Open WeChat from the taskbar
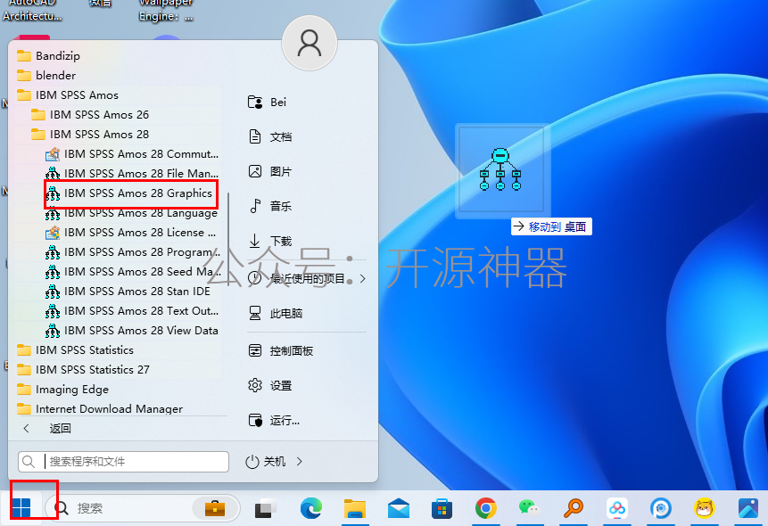This screenshot has width=768, height=526. click(x=529, y=508)
